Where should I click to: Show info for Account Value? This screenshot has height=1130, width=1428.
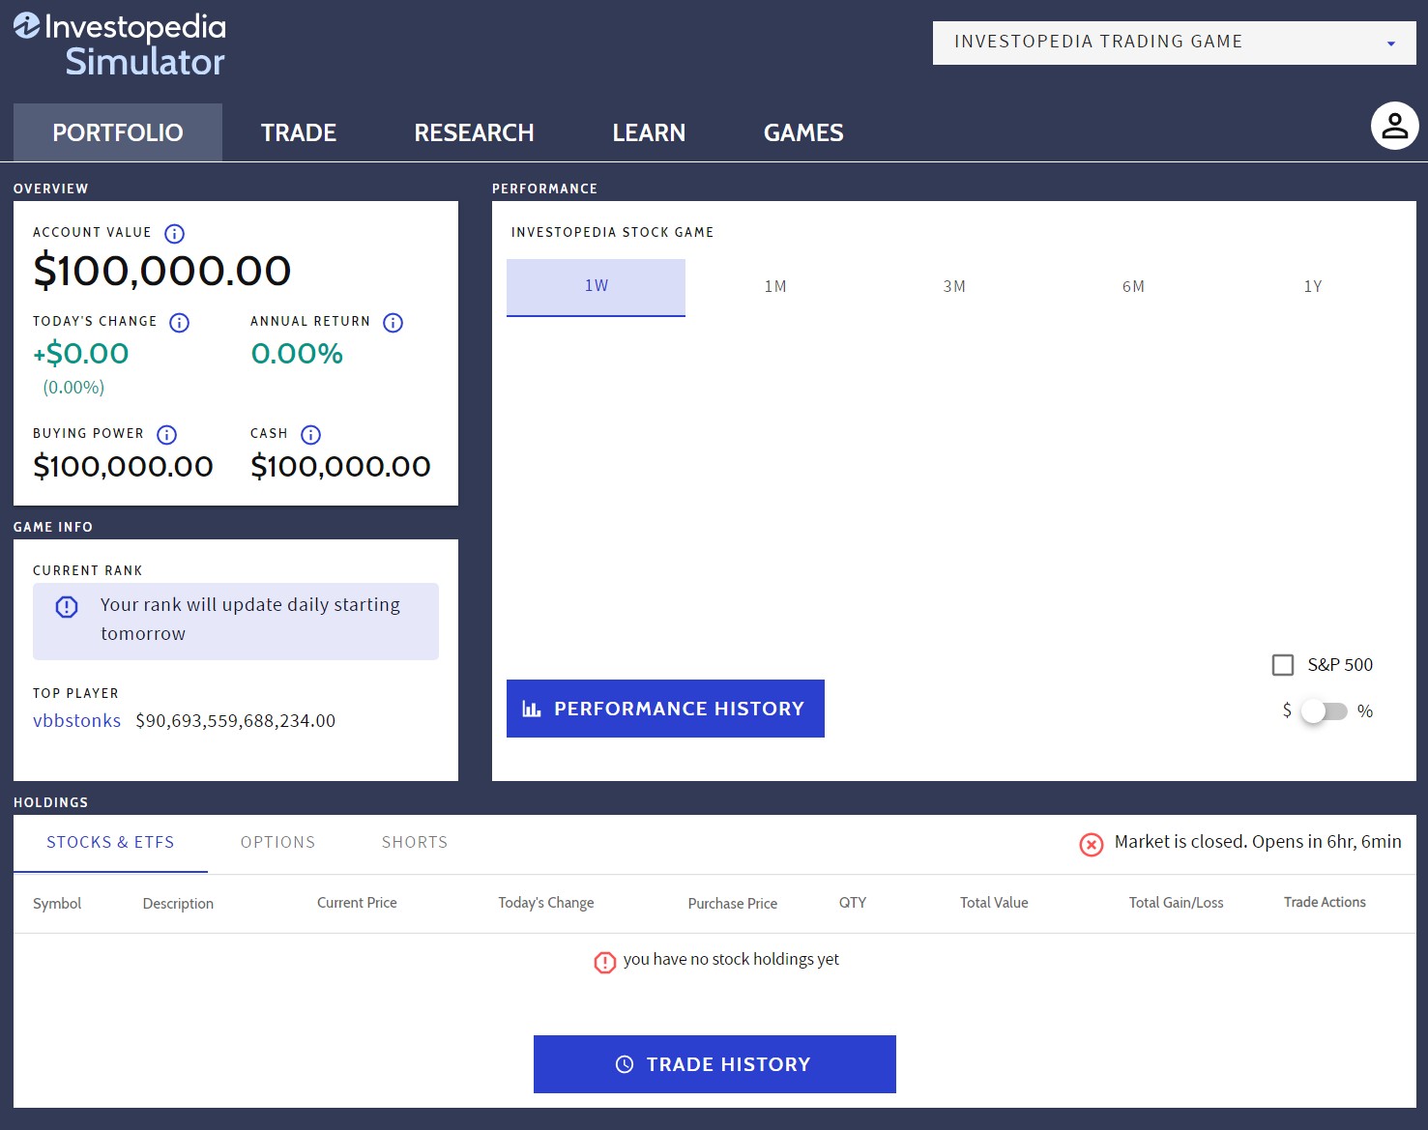pos(174,233)
